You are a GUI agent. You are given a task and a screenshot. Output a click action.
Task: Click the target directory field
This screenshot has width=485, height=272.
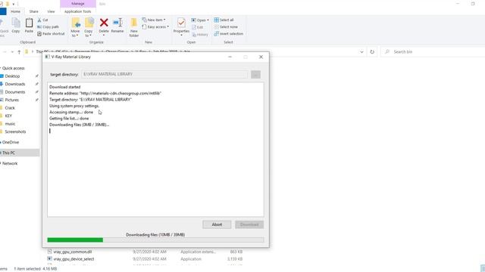[164, 74]
